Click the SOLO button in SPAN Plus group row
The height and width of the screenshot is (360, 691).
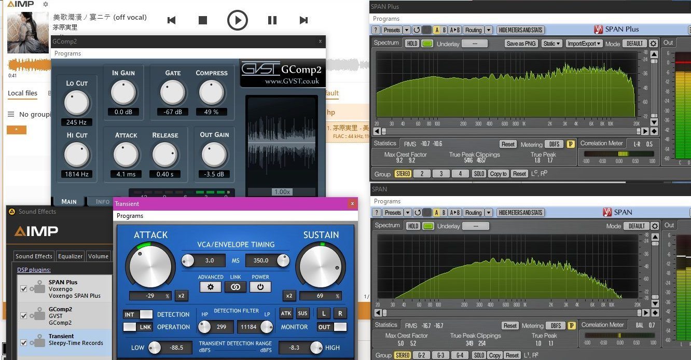click(x=479, y=174)
